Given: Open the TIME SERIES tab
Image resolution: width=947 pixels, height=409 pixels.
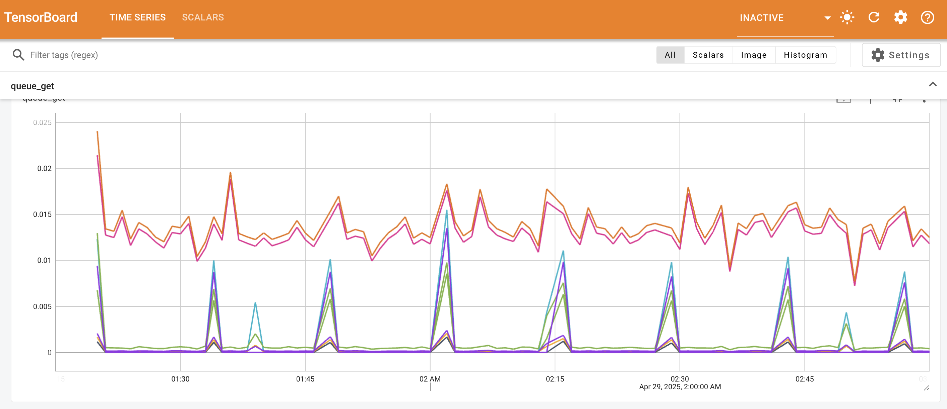Looking at the screenshot, I should [x=137, y=17].
